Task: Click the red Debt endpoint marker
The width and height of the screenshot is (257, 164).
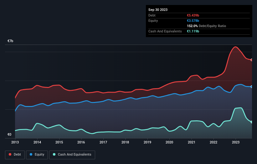Action: (x=252, y=60)
